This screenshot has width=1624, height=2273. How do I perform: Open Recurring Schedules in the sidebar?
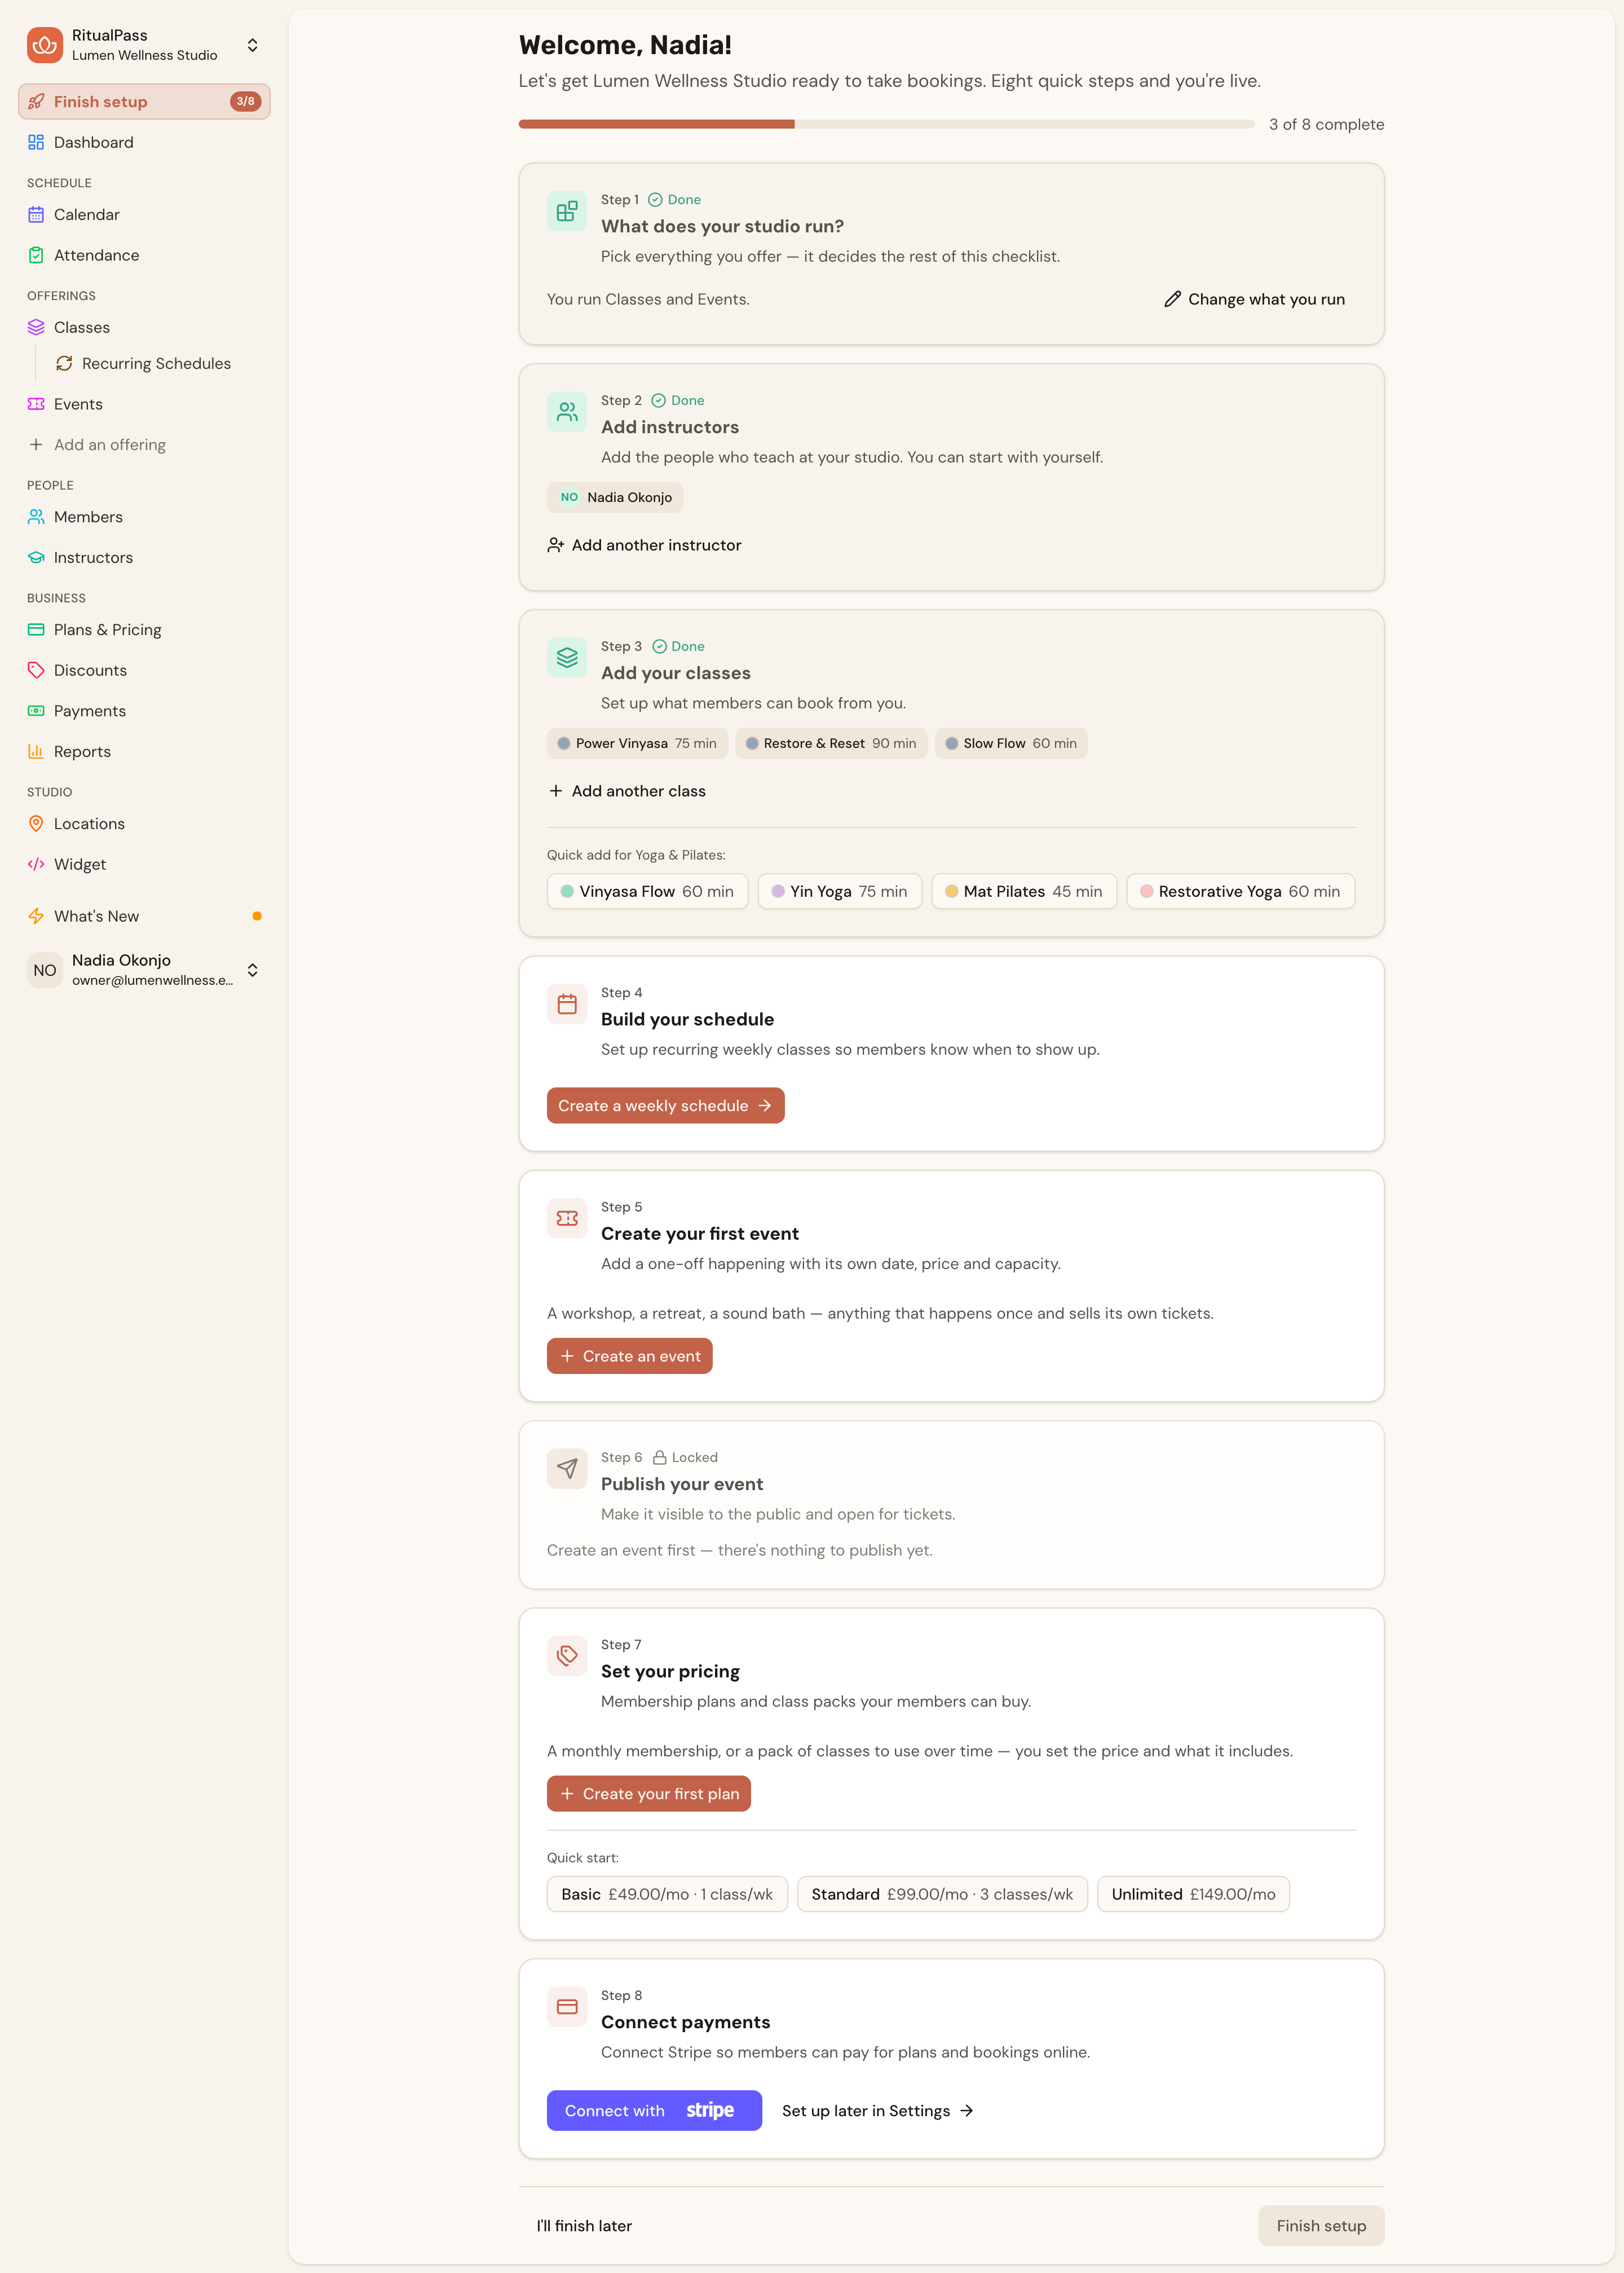click(x=158, y=363)
